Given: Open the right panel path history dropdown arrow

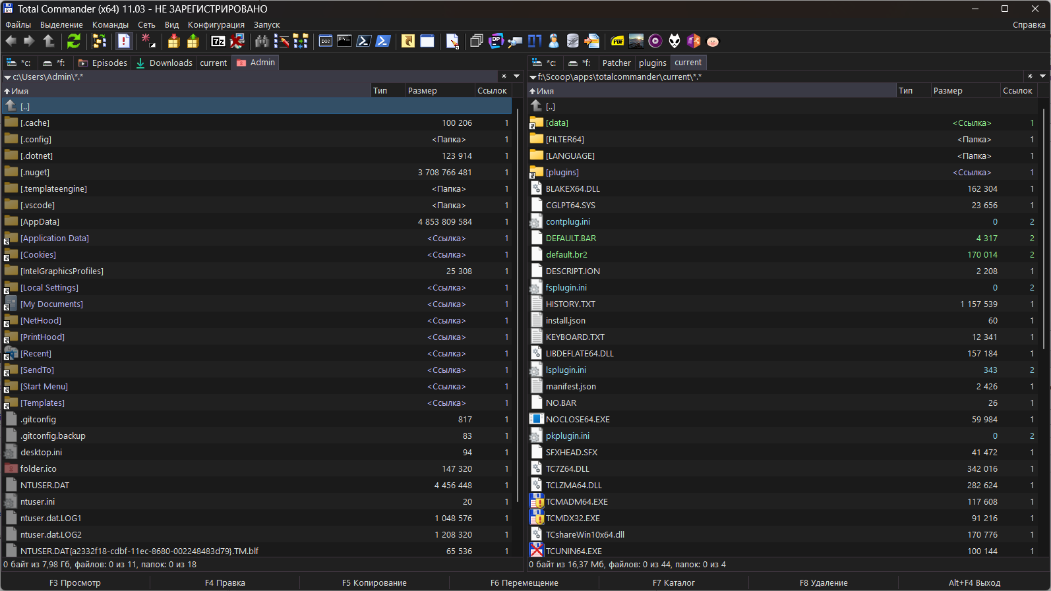Looking at the screenshot, I should pos(1043,76).
